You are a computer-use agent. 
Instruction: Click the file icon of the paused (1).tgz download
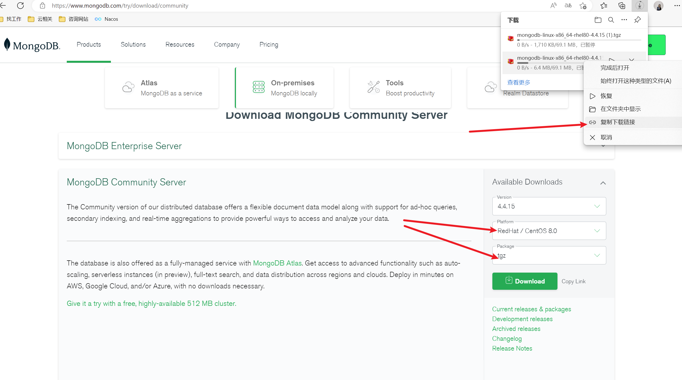pos(510,39)
